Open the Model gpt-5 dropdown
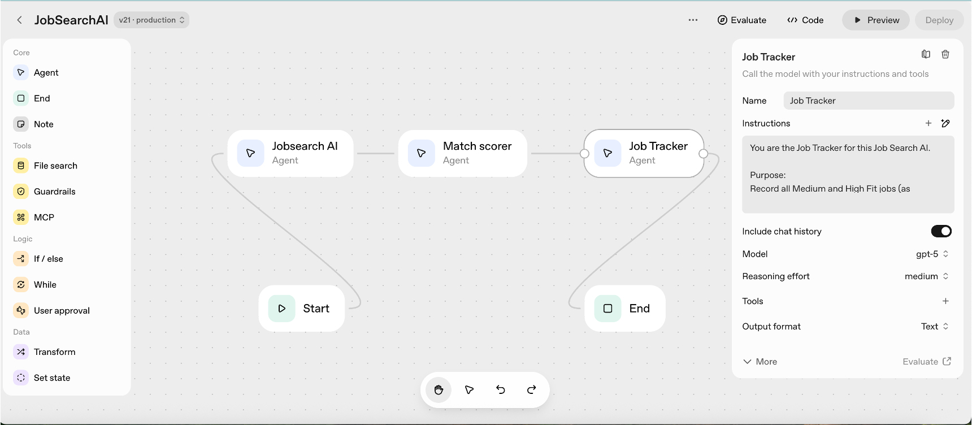 tap(932, 254)
